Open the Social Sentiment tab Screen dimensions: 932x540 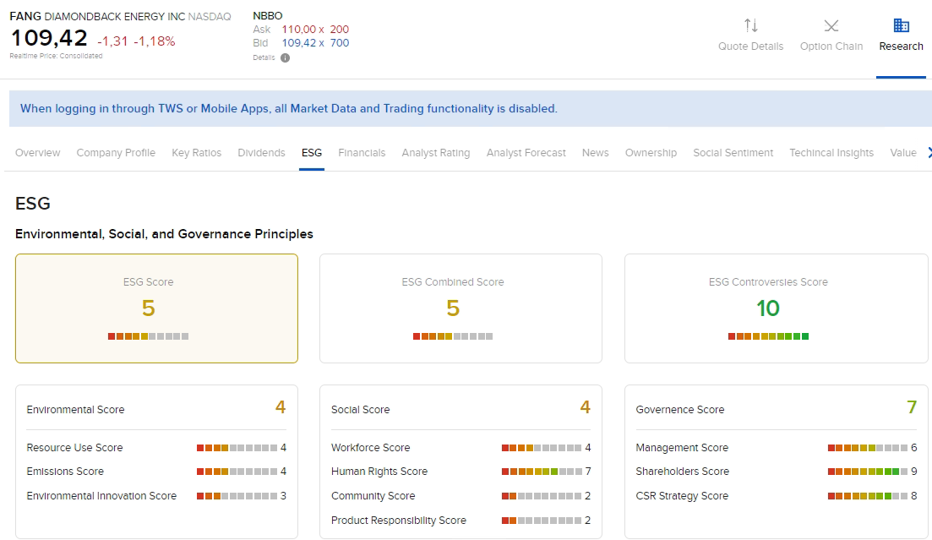[x=733, y=153]
